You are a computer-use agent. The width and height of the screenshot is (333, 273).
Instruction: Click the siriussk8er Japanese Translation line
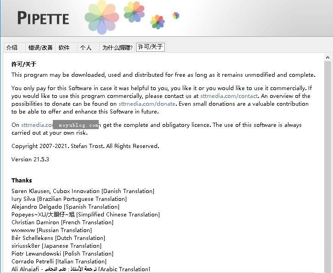[56, 246]
